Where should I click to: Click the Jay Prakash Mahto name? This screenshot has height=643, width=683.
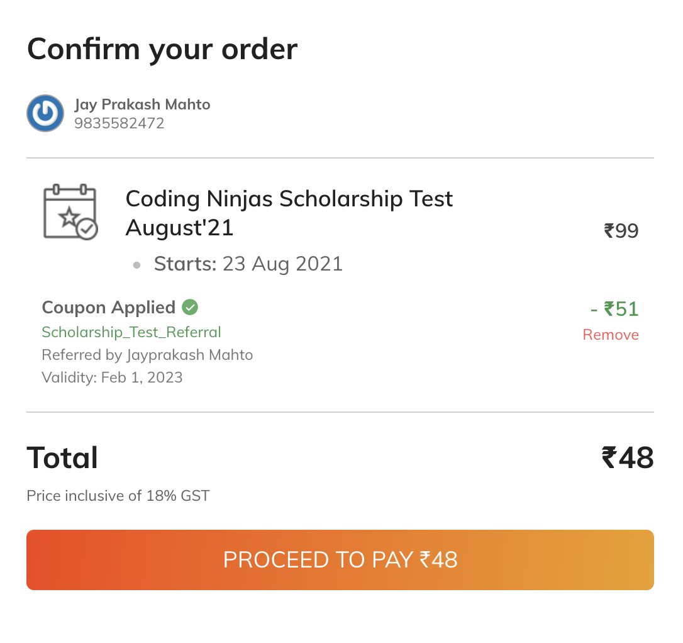point(142,104)
